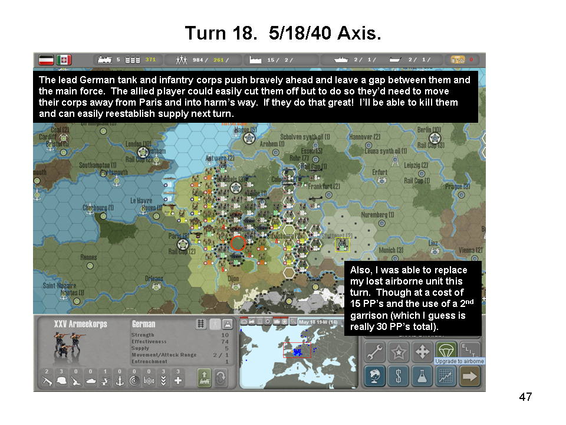The height and width of the screenshot is (425, 566).
Task: Select the yellow-highlighted unit near Stuttgart
Action: (342, 244)
